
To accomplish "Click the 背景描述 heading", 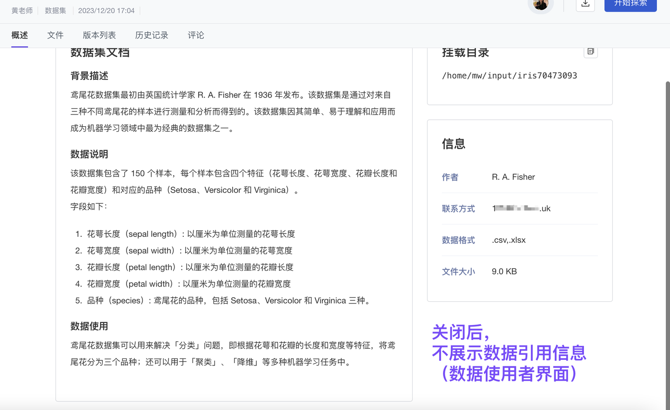I will [x=89, y=76].
